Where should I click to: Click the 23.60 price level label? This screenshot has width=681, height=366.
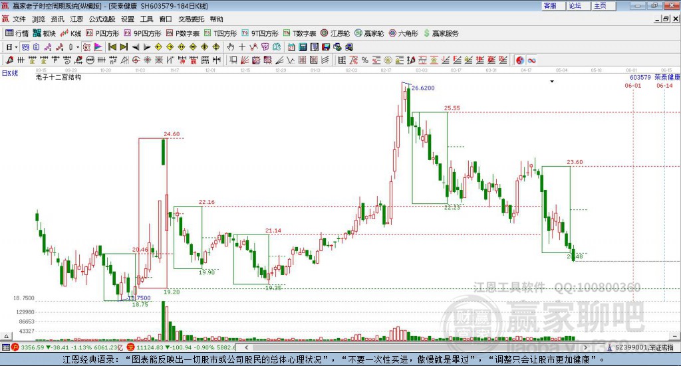click(575, 162)
